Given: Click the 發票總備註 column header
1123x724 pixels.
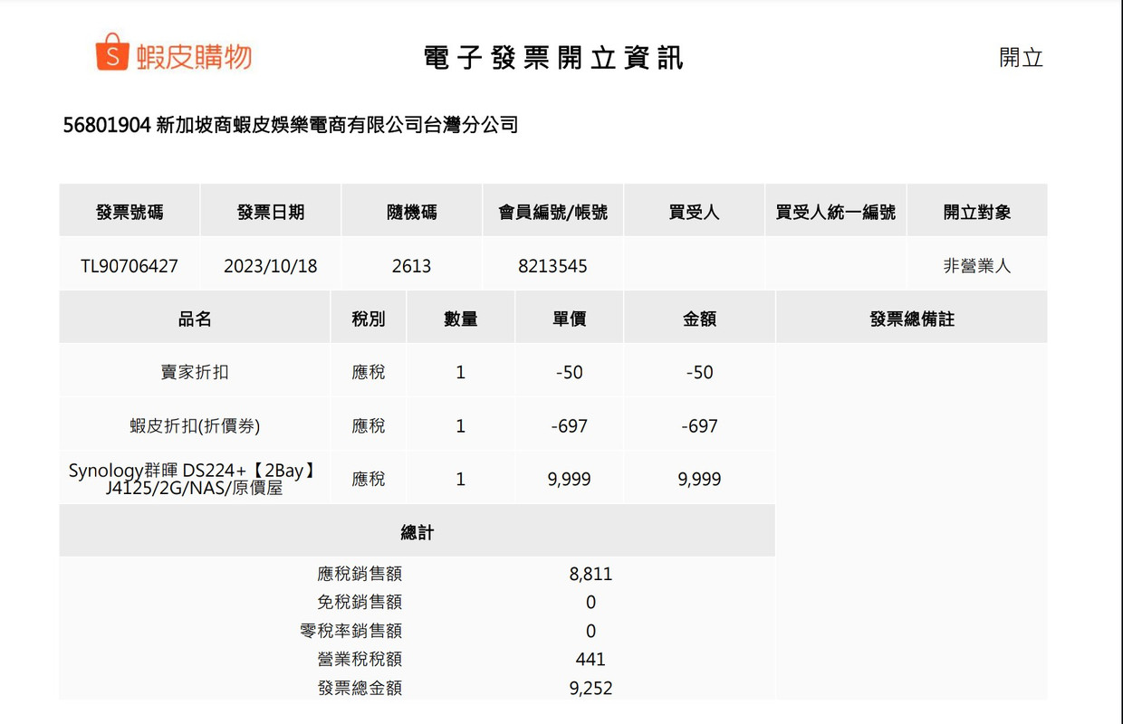Looking at the screenshot, I should pos(912,319).
